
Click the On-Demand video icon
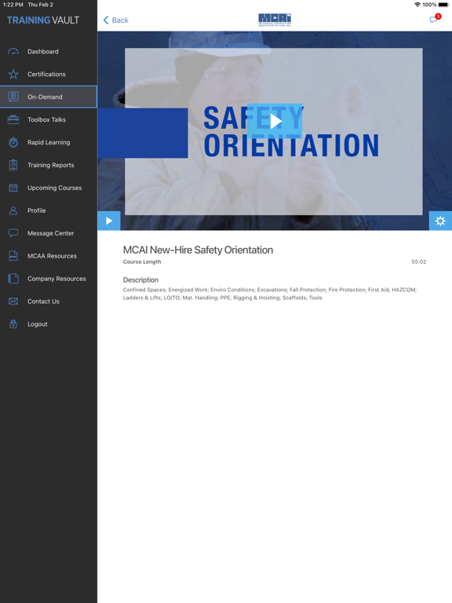tap(13, 97)
